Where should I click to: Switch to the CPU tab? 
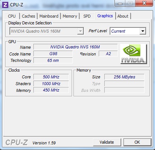[x=12, y=16]
